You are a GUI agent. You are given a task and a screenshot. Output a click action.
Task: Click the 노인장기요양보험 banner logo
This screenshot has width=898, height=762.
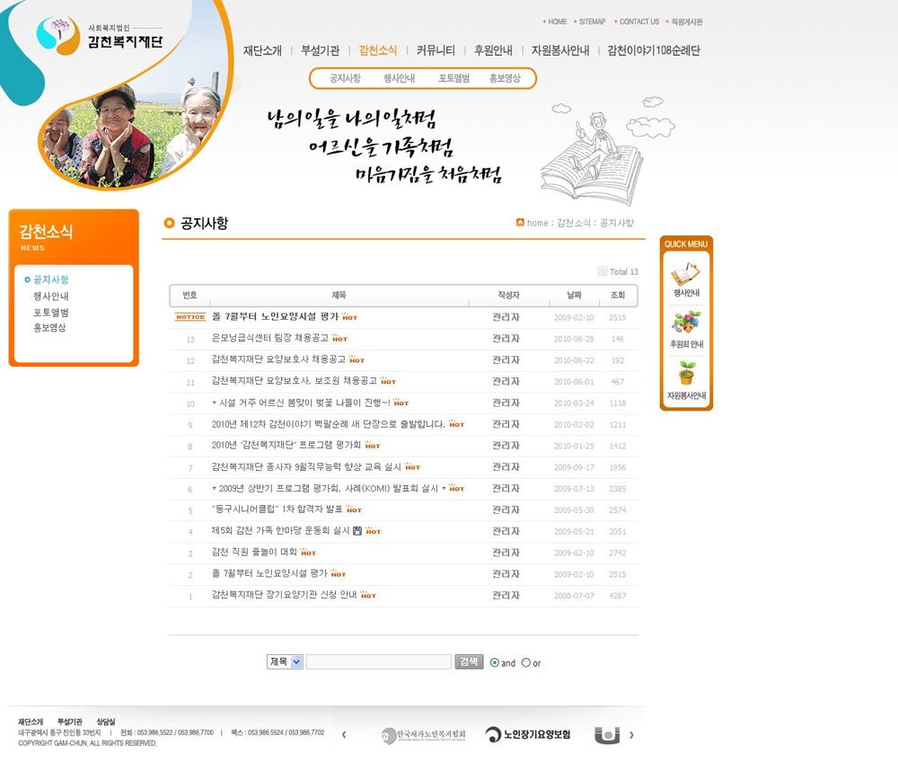point(528,735)
